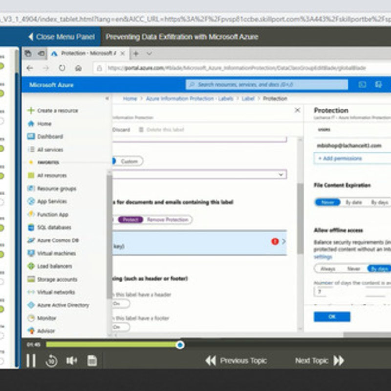Toggle the video volume speaker icon
391x391 pixels.
coord(71,361)
